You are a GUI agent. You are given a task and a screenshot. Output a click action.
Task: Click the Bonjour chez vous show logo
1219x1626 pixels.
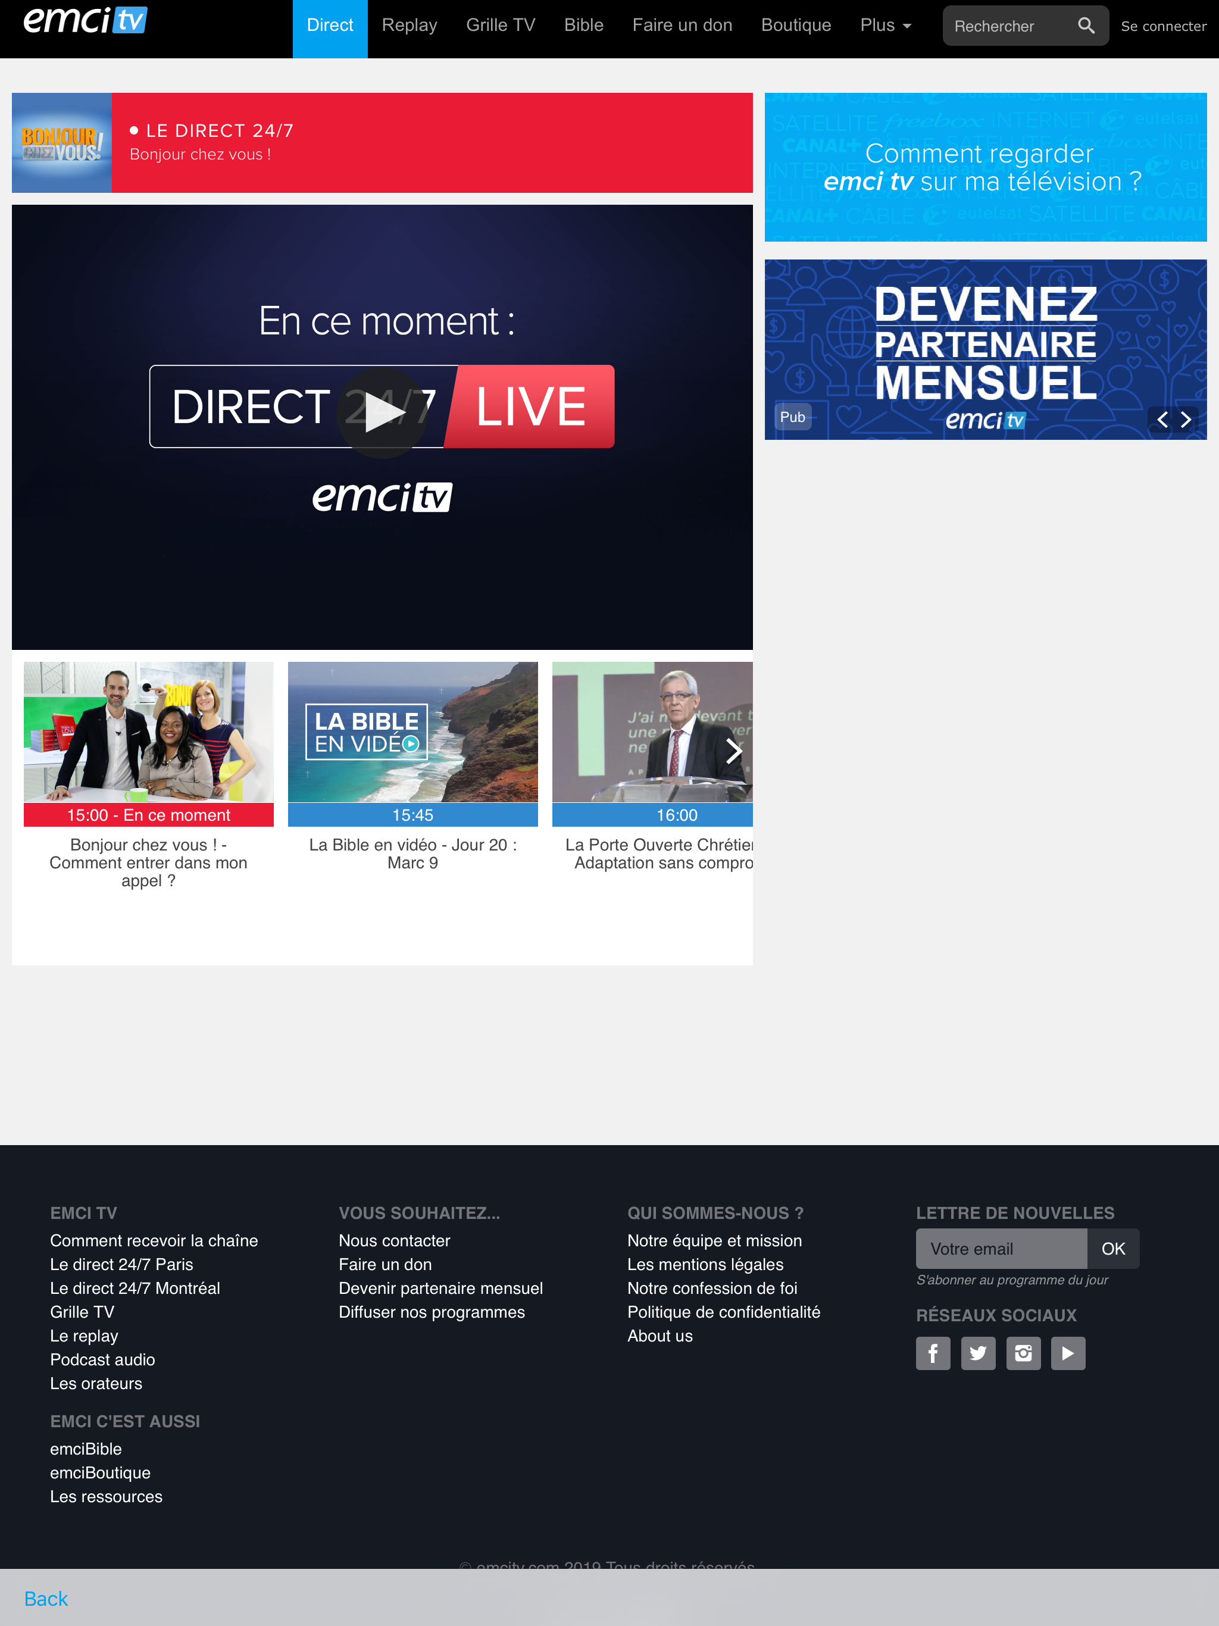62,143
